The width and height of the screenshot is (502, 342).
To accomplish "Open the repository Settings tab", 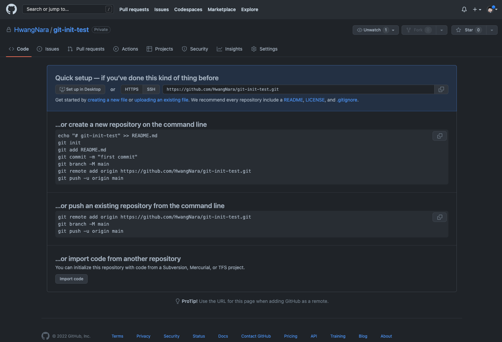I will (x=264, y=49).
